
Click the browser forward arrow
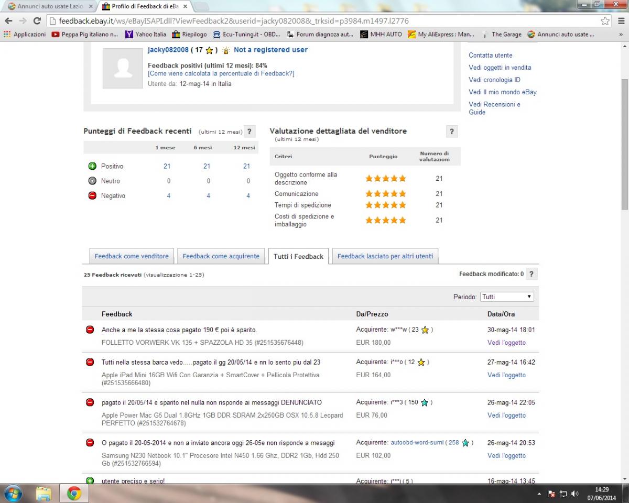point(23,21)
